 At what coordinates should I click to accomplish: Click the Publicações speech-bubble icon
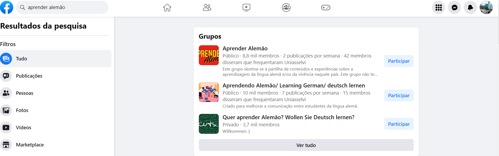click(x=6, y=76)
